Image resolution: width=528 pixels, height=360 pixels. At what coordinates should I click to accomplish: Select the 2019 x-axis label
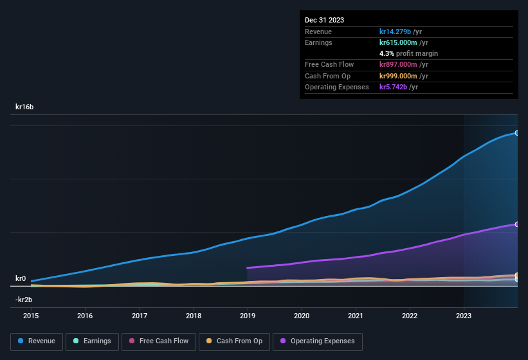pyautogui.click(x=248, y=316)
